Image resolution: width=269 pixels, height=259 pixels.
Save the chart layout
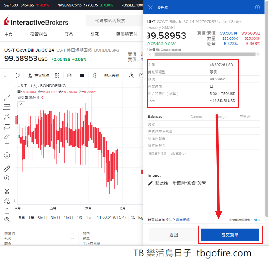point(69,75)
